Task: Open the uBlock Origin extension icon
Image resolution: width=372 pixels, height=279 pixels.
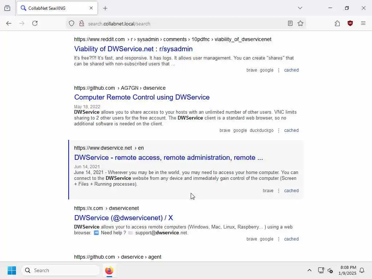Action: [350, 23]
